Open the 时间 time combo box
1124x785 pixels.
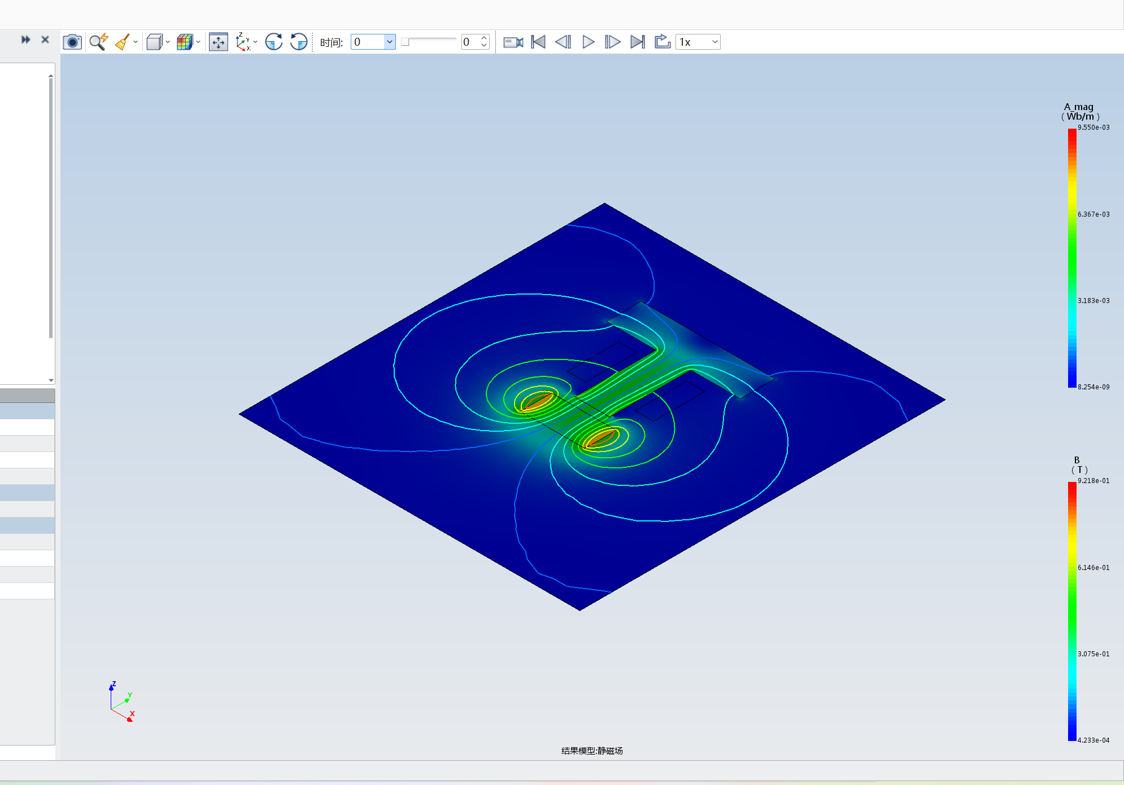click(373, 42)
